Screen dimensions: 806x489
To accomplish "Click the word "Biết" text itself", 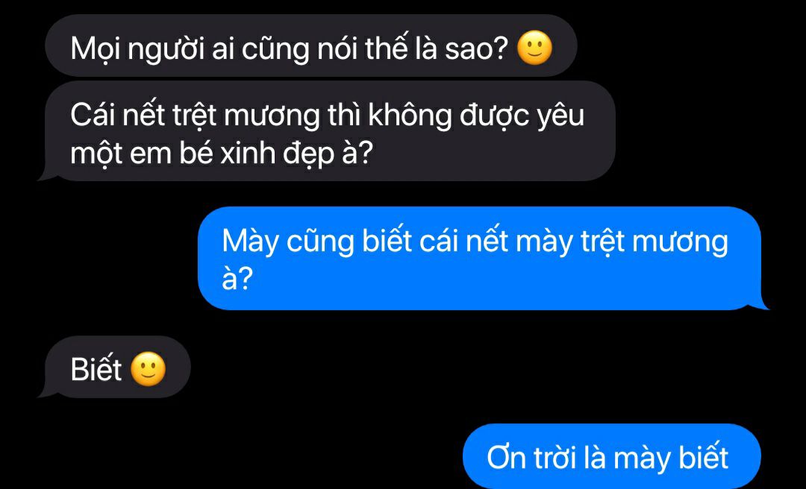I will 96,369.
